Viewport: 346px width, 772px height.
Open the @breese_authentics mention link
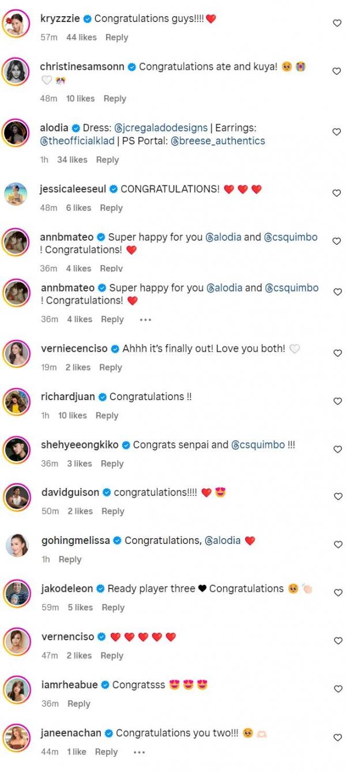(x=218, y=141)
